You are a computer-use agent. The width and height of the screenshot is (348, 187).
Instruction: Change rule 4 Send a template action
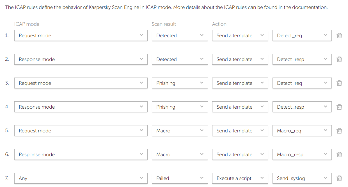240,107
